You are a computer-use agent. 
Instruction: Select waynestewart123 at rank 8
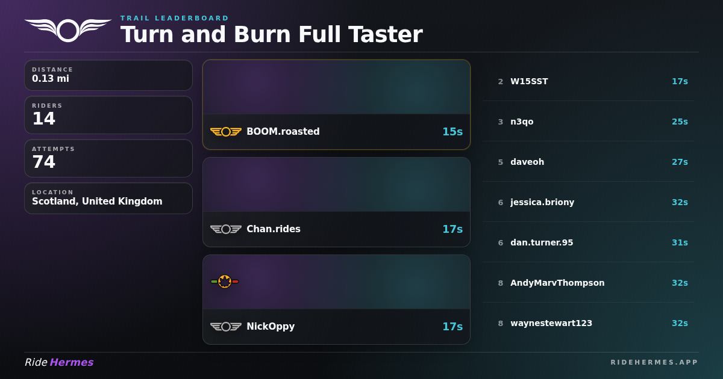[x=588, y=323]
